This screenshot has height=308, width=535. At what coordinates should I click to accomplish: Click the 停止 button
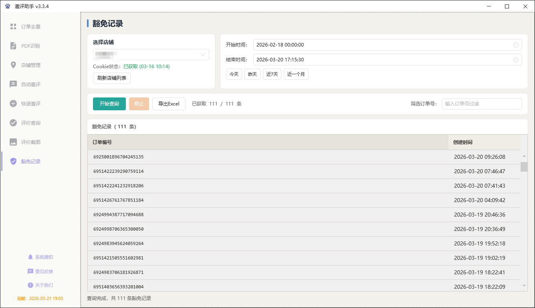point(139,104)
